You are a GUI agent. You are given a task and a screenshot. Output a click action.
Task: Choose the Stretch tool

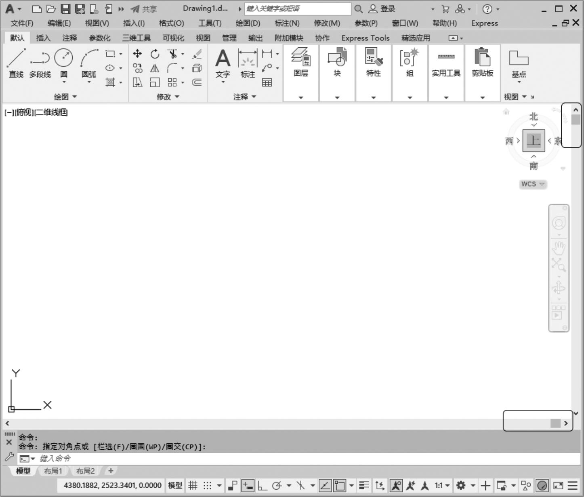(x=137, y=82)
